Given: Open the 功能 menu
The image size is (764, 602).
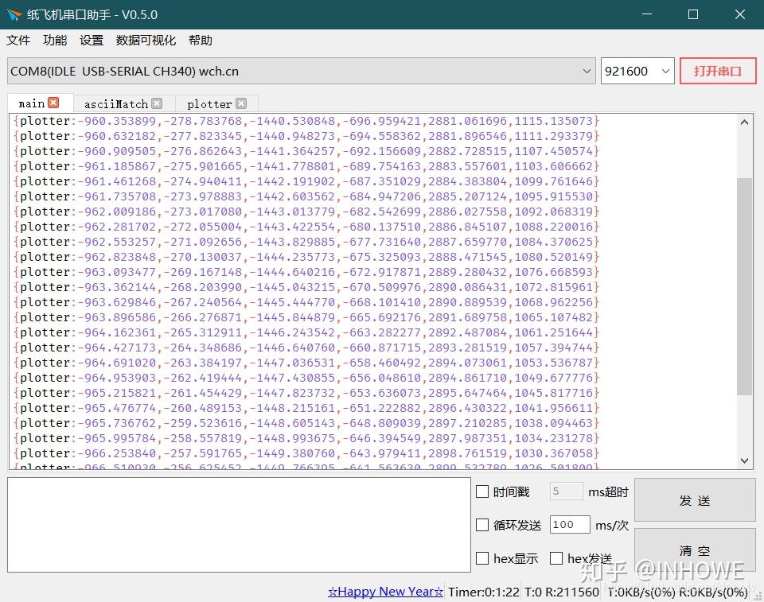Looking at the screenshot, I should [x=55, y=40].
